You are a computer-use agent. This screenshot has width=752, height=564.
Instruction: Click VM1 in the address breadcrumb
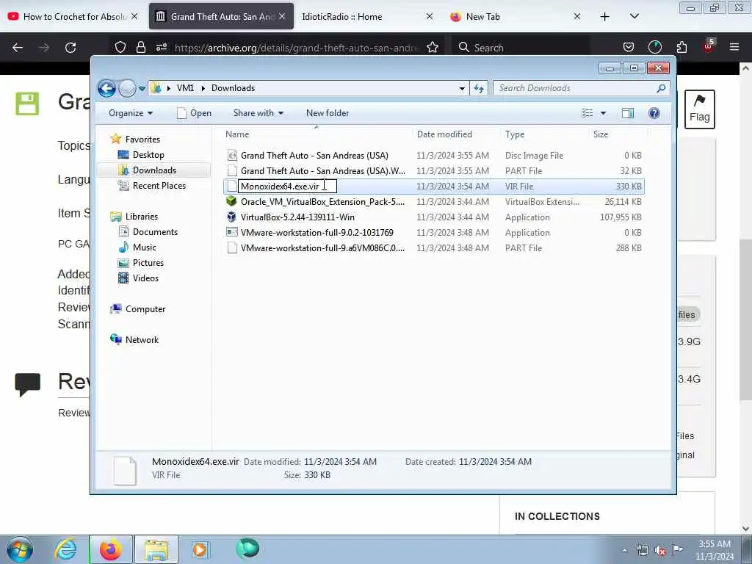click(185, 88)
